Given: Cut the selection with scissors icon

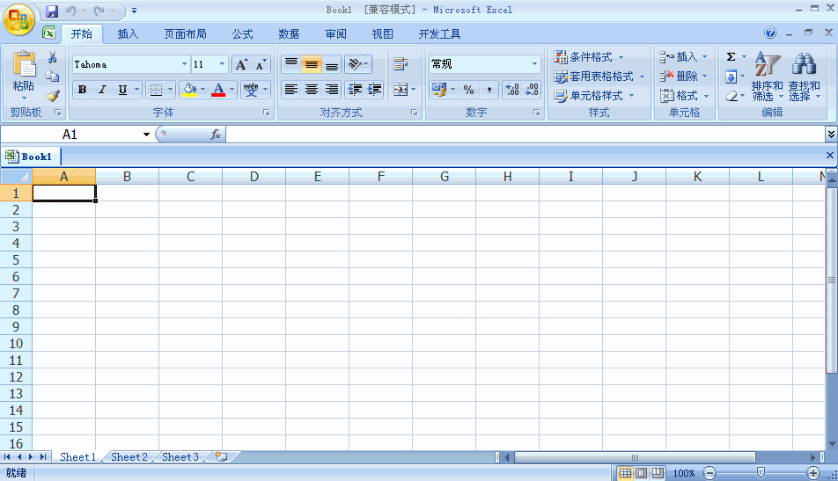Looking at the screenshot, I should [x=53, y=57].
